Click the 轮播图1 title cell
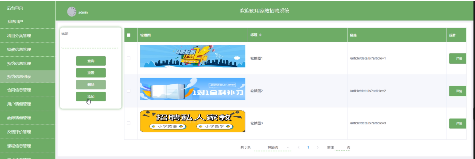The image size is (475, 159). pyautogui.click(x=257, y=58)
